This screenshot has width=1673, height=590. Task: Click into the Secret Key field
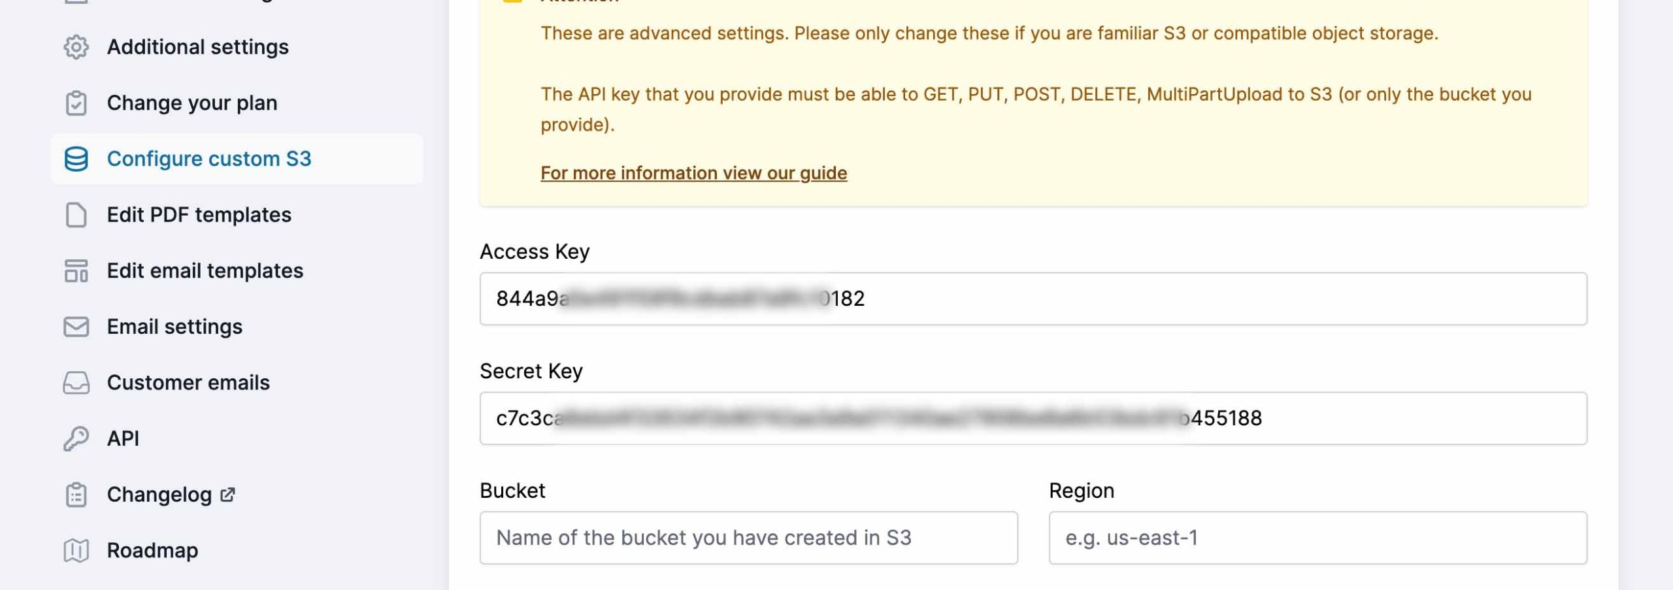coord(1033,418)
